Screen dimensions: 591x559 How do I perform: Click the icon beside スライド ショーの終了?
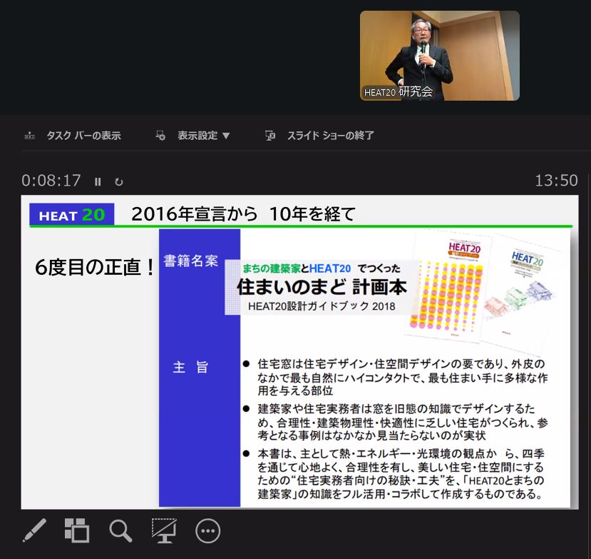(x=270, y=136)
